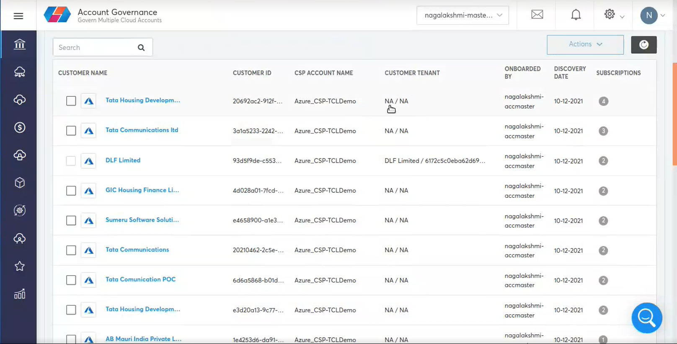Open the notifications bell
The width and height of the screenshot is (677, 344).
(576, 15)
